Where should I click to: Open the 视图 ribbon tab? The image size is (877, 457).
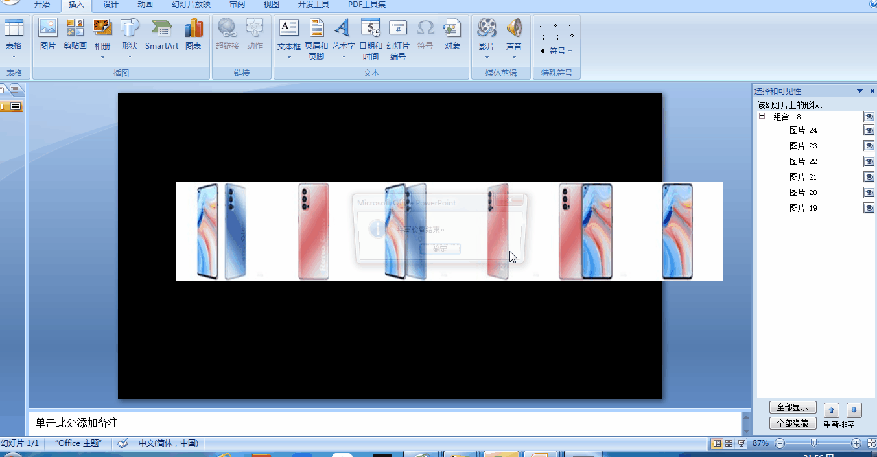pyautogui.click(x=272, y=5)
